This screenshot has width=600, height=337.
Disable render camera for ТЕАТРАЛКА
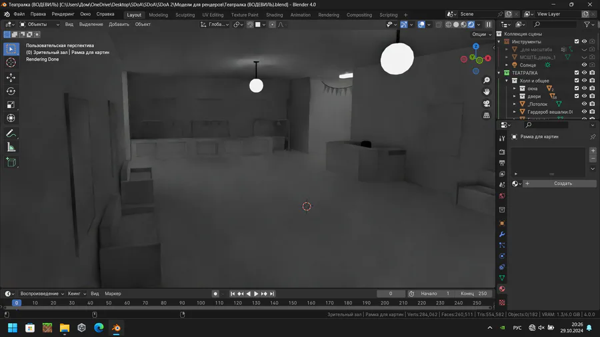(x=592, y=73)
